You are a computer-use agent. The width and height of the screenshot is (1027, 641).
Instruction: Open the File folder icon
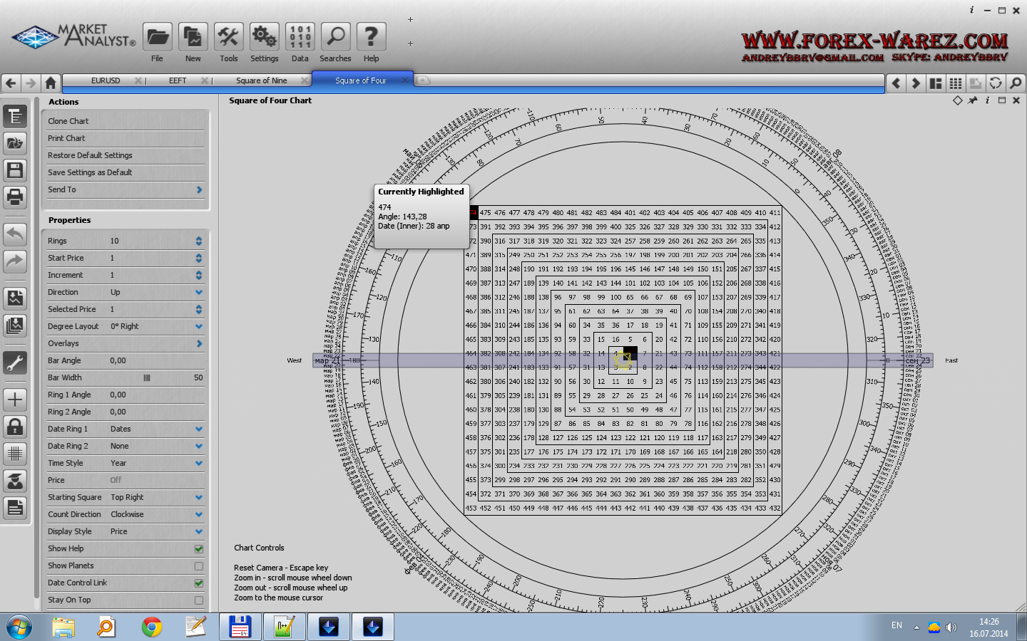[157, 37]
